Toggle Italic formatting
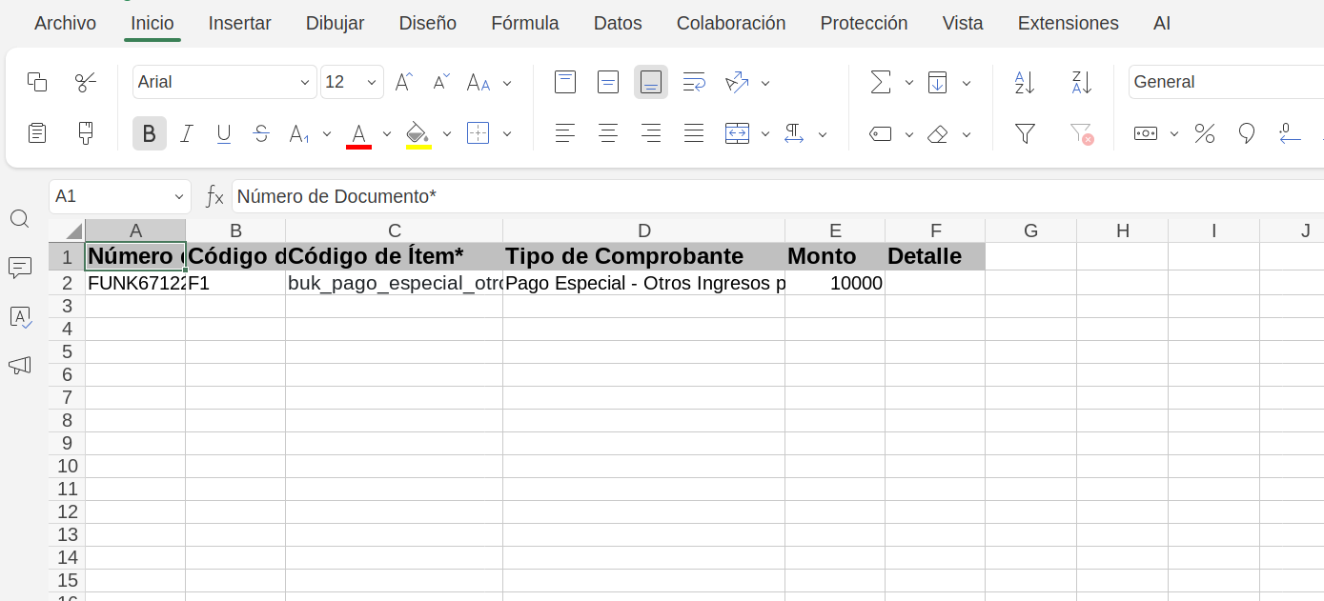This screenshot has height=601, width=1324. (187, 133)
